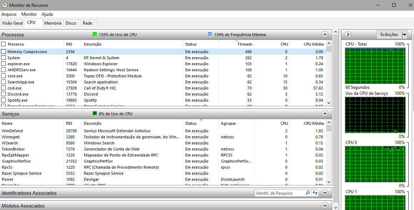Screen dimensions: 414x210
Task: Click the Memory Compression process name
Action: coord(27,52)
